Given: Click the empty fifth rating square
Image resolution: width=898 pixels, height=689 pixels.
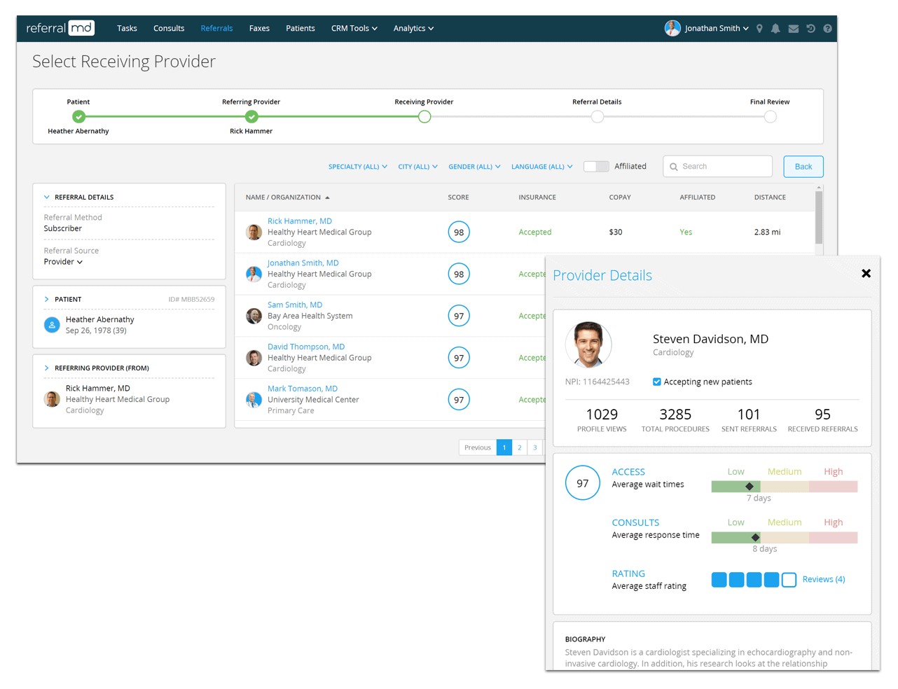Looking at the screenshot, I should 789,580.
